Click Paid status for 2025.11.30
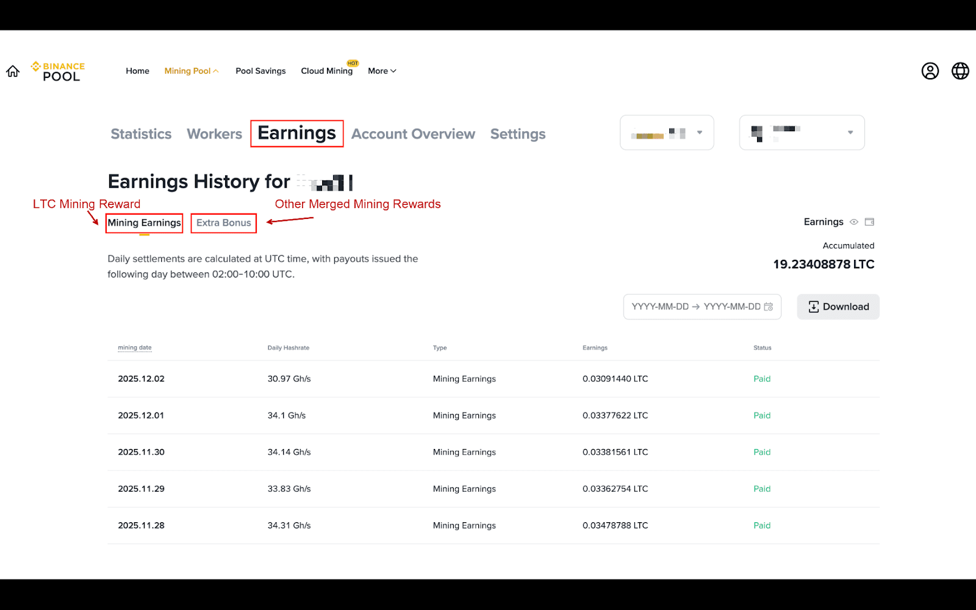 762,452
